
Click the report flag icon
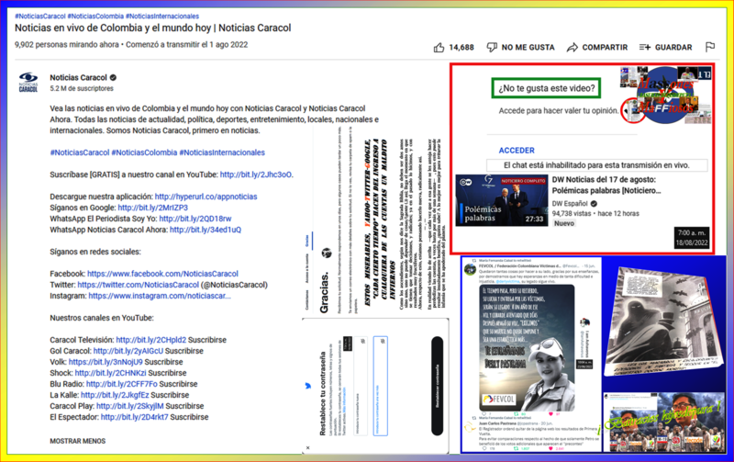click(x=709, y=47)
